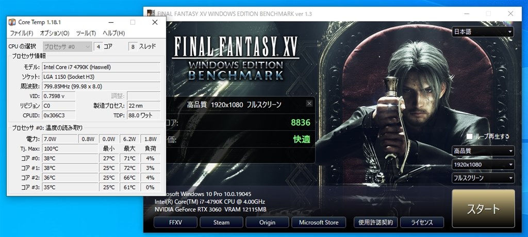The height and width of the screenshot is (237, 528).
Task: Click the 1.8W power reading
Action: coord(150,139)
